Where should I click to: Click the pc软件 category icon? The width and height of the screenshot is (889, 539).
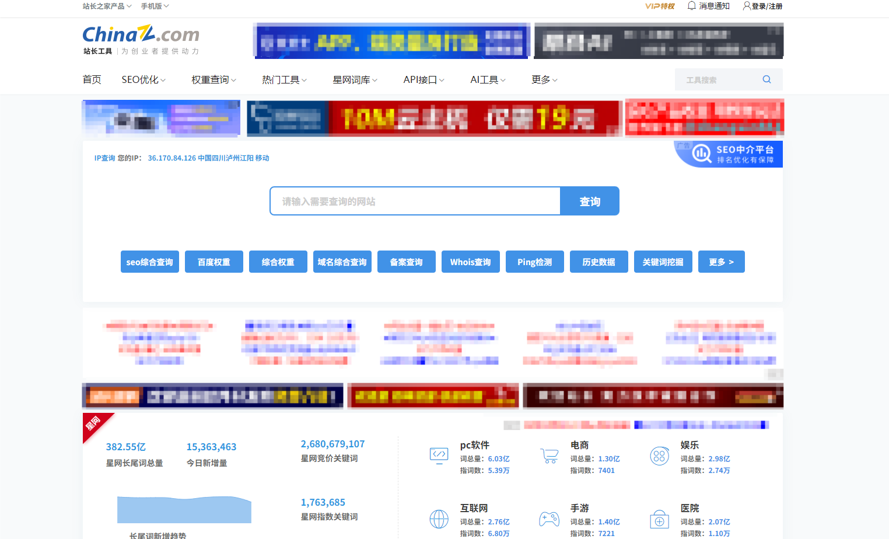pos(439,455)
